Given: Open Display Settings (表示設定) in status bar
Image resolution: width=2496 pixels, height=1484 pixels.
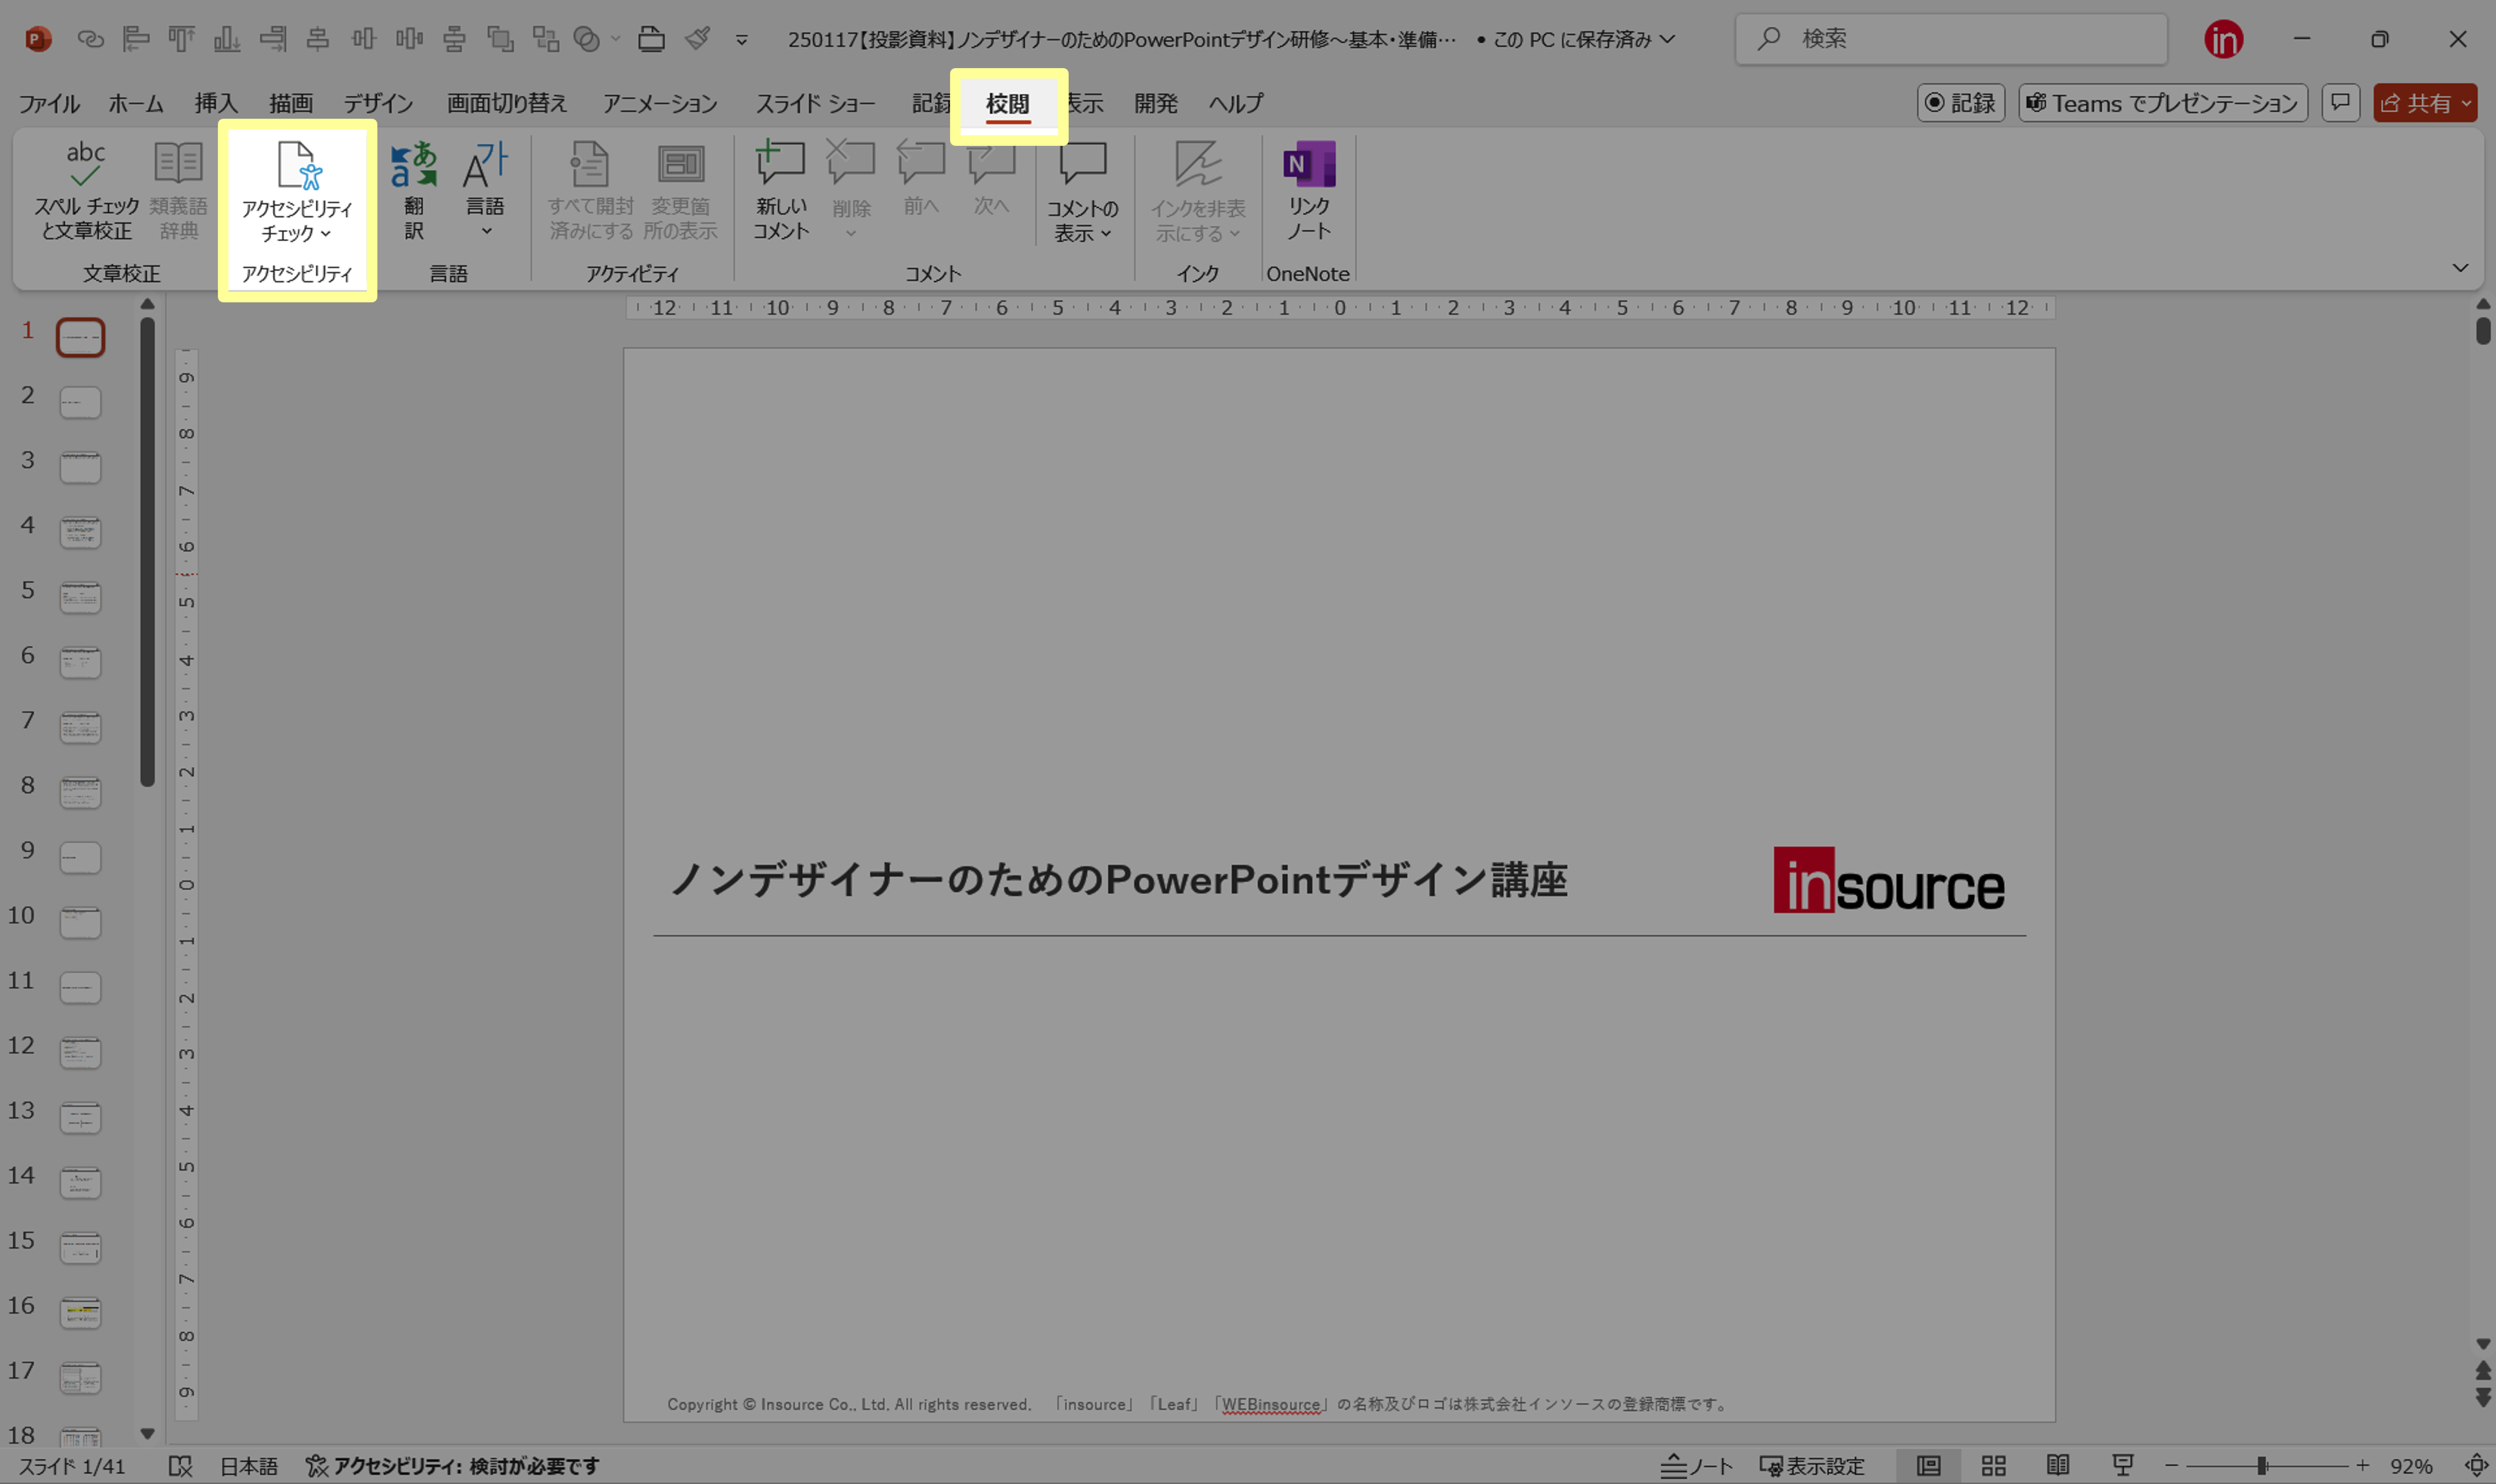Looking at the screenshot, I should point(1811,1466).
